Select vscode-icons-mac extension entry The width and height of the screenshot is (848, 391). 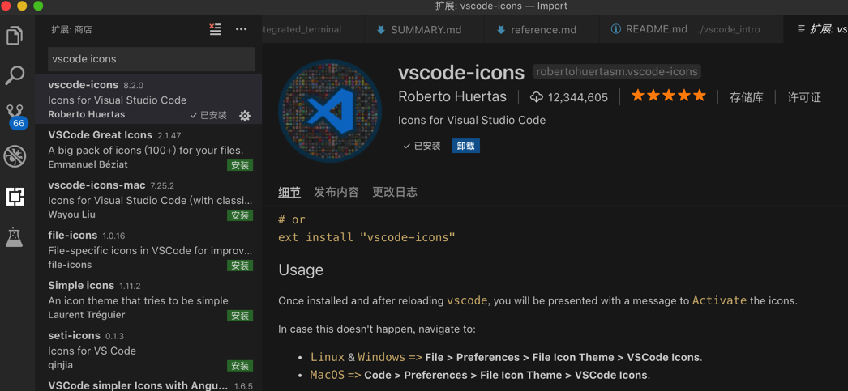click(x=148, y=199)
